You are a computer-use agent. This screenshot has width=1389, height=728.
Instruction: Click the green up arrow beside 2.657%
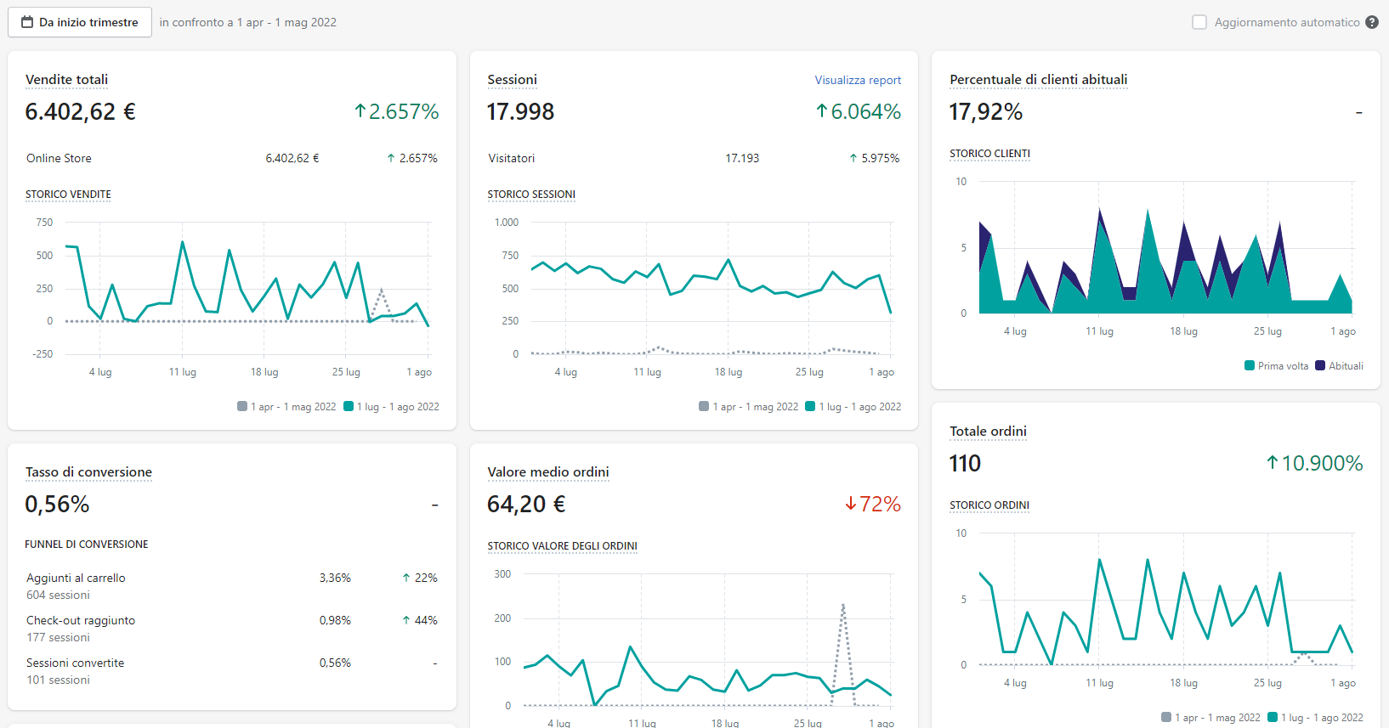coord(360,111)
